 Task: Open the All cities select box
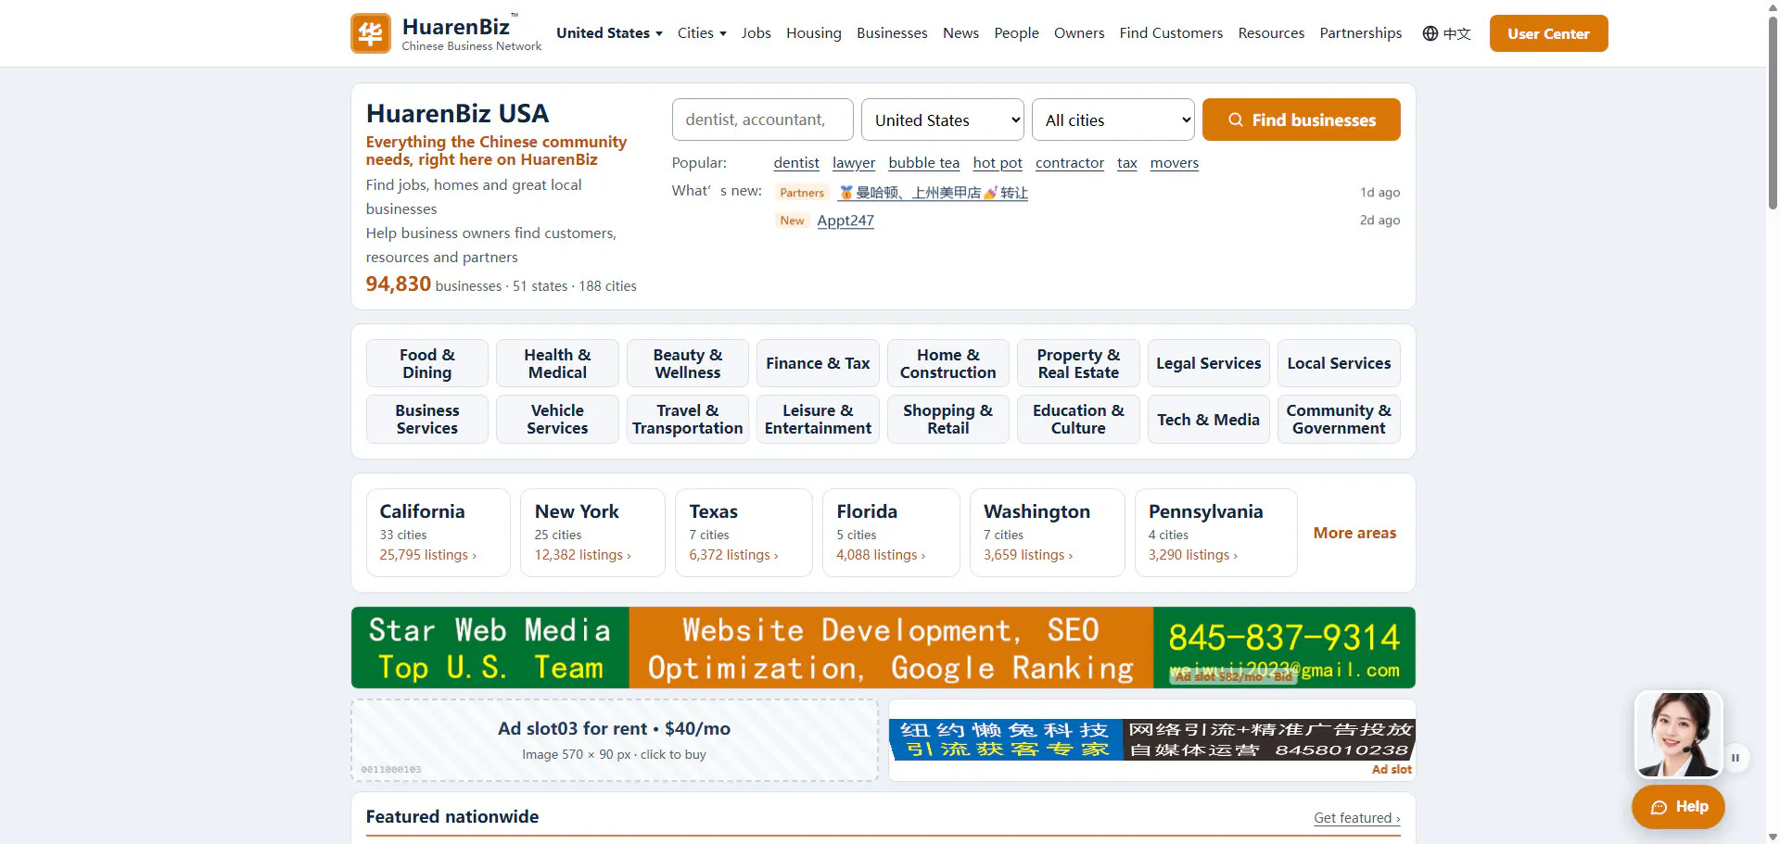pos(1113,120)
